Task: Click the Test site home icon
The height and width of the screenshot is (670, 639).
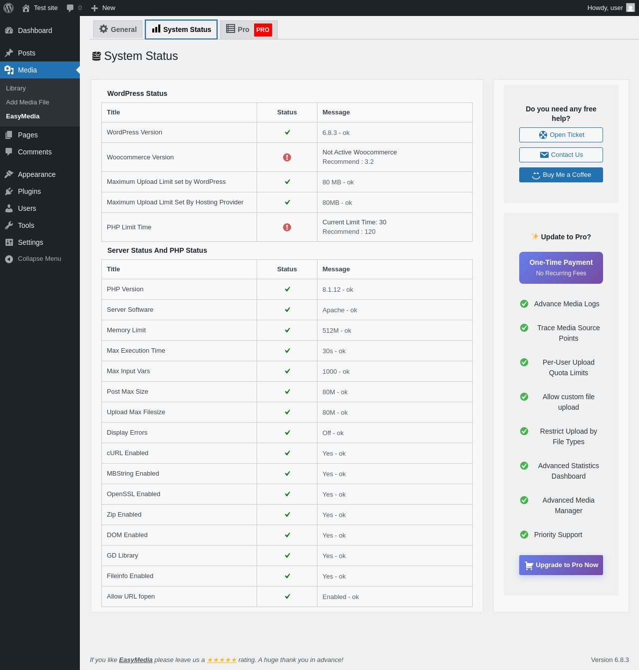Action: pos(26,8)
